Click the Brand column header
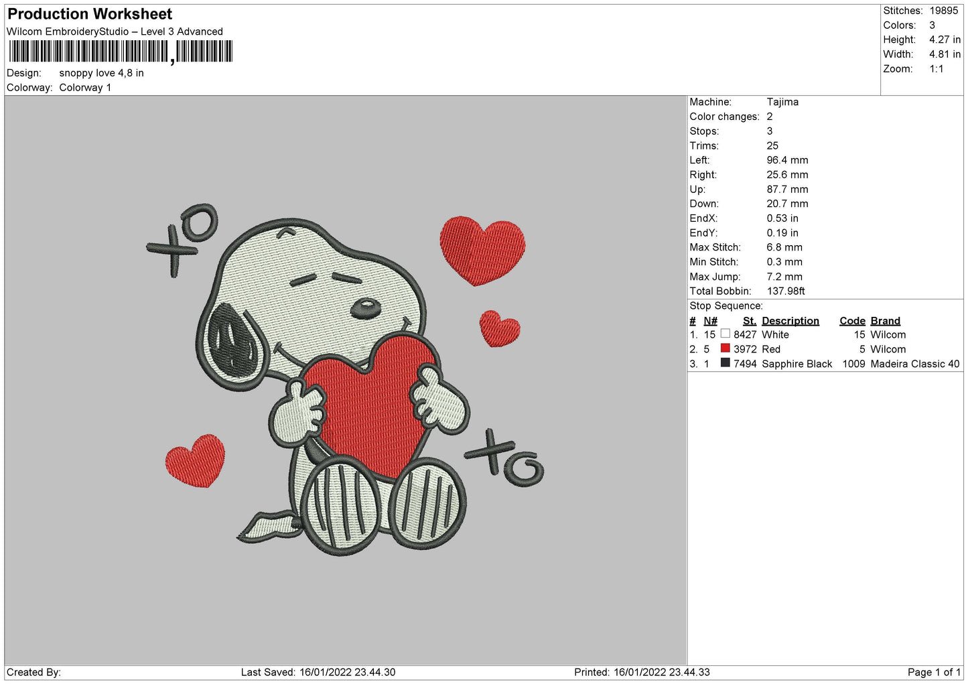 coord(885,321)
